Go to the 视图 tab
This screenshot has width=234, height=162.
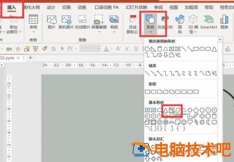coord(174,7)
